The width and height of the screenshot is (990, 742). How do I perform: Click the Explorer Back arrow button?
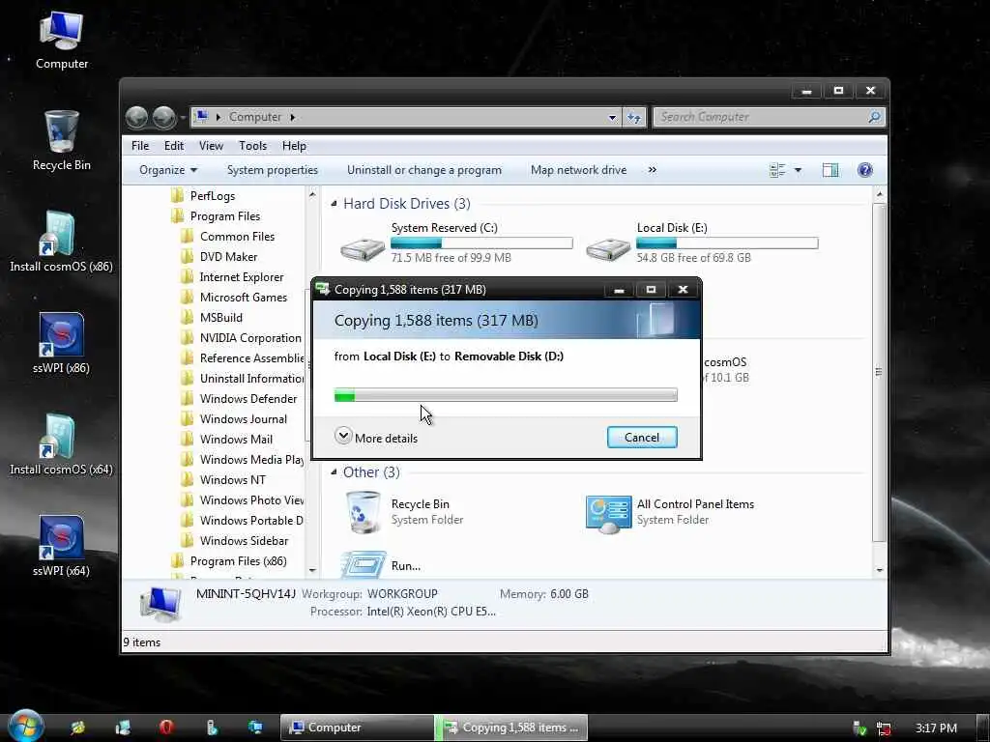136,117
